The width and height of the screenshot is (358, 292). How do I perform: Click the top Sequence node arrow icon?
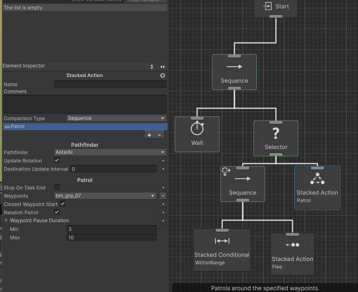point(234,67)
